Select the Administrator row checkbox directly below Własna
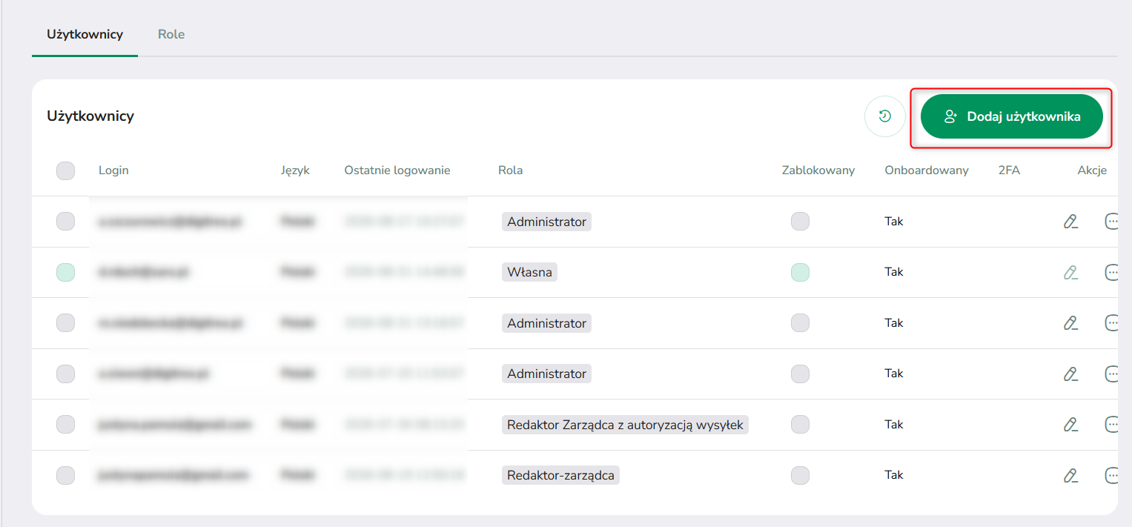The height and width of the screenshot is (527, 1132). coord(66,323)
